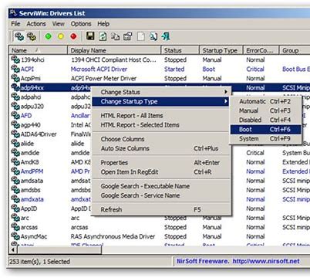The width and height of the screenshot is (310, 278).
Task: Click the exit door toolbar icon
Action: click(166, 36)
